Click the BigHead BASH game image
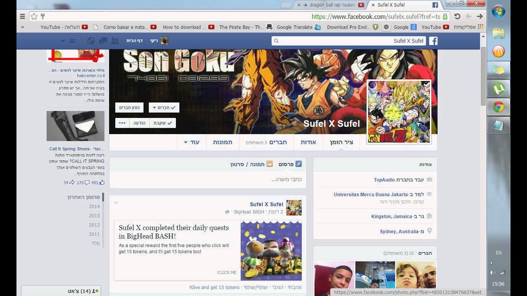527x296 pixels. 271,251
